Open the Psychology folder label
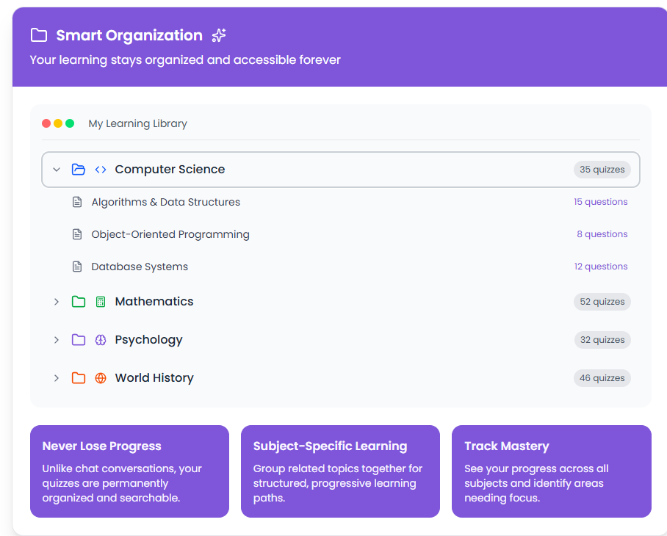 [x=148, y=340]
